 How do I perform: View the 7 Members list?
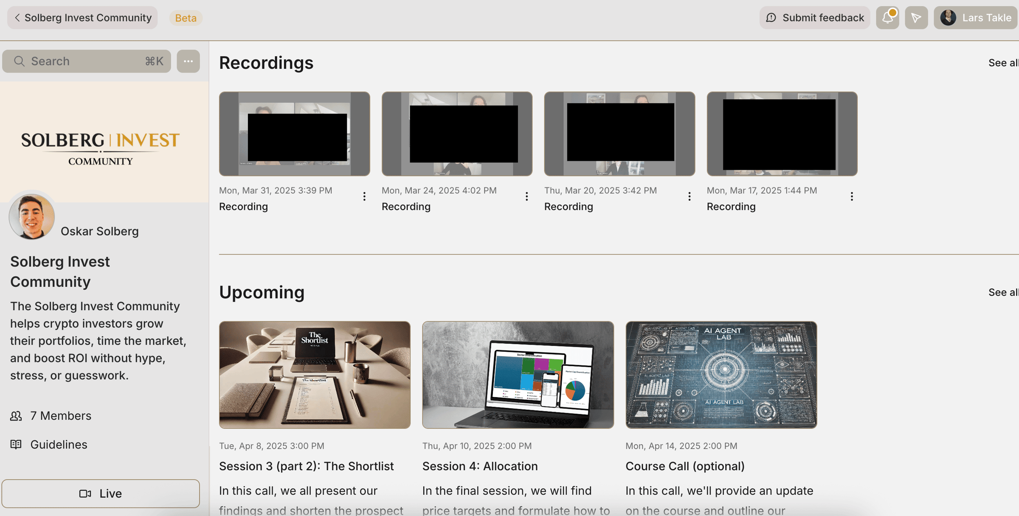click(x=51, y=416)
